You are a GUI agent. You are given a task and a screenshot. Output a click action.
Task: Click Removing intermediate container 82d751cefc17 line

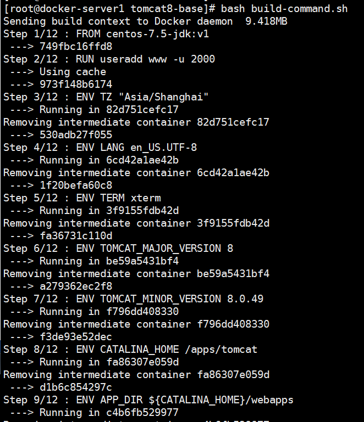[136, 122]
